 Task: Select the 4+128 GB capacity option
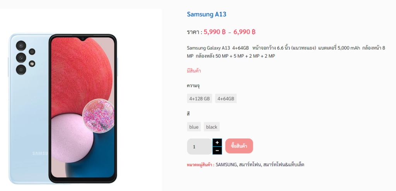[200, 99]
